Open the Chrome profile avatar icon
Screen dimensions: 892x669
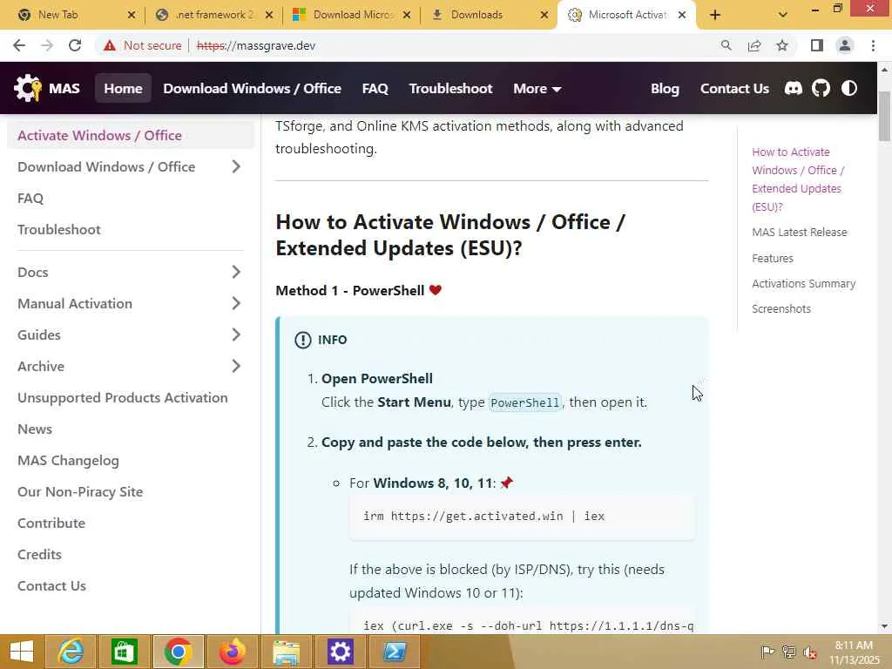tap(845, 45)
